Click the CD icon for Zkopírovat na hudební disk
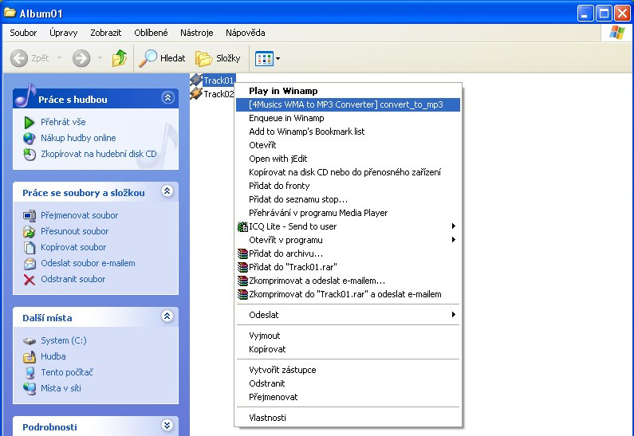This screenshot has height=436, width=634. click(x=30, y=154)
